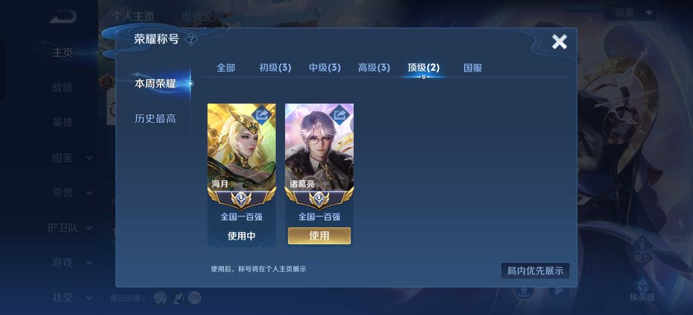Share the 诸葛亮 title card
This screenshot has width=693, height=315.
(x=339, y=115)
